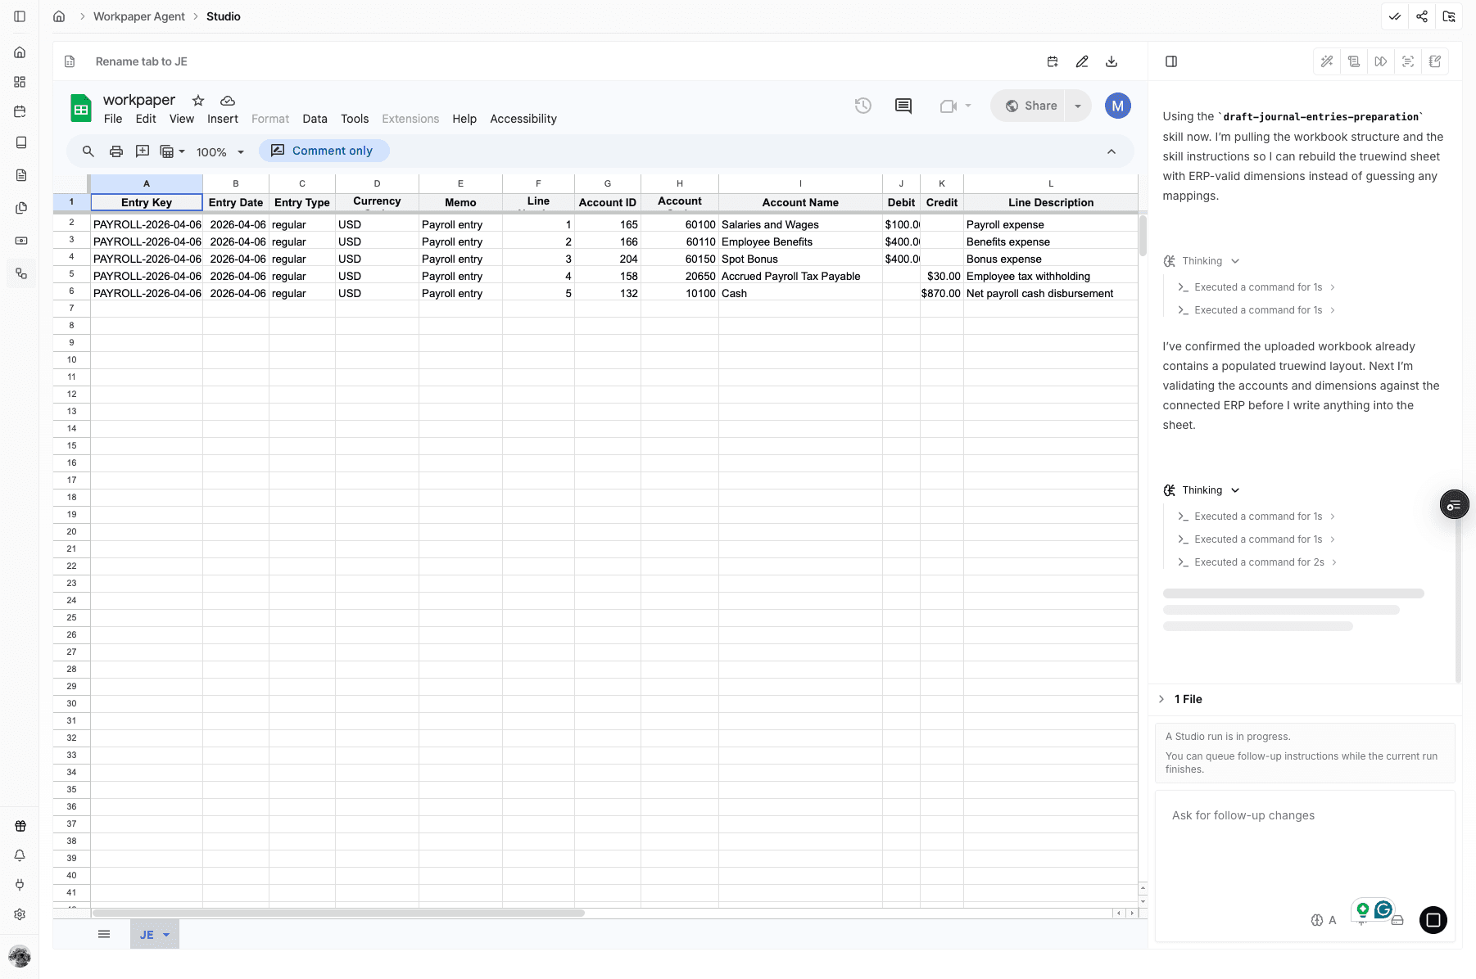Open the Tools menu
The image size is (1476, 979).
355,119
